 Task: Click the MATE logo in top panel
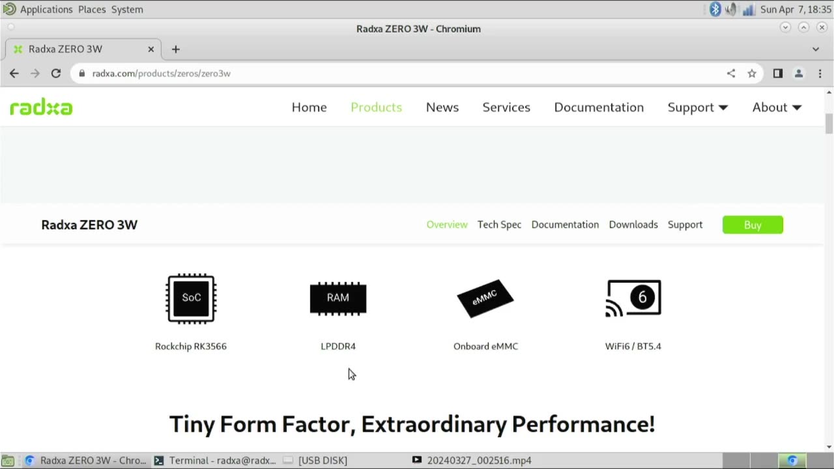click(9, 9)
